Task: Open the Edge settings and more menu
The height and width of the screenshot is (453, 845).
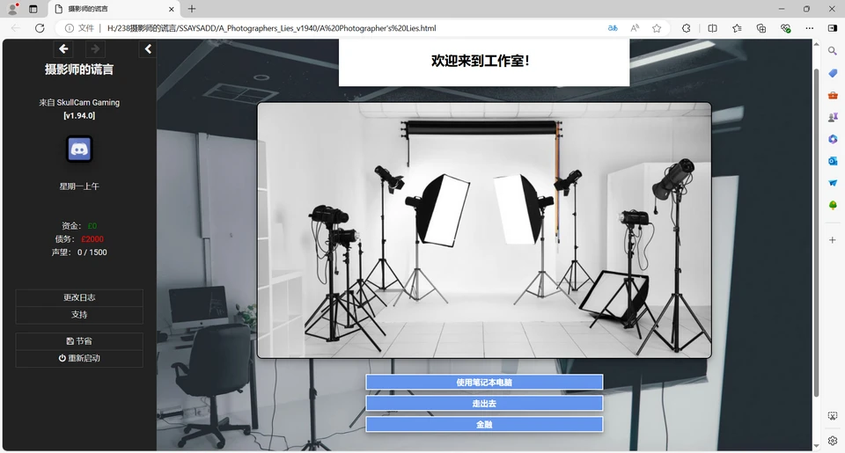Action: coord(809,28)
